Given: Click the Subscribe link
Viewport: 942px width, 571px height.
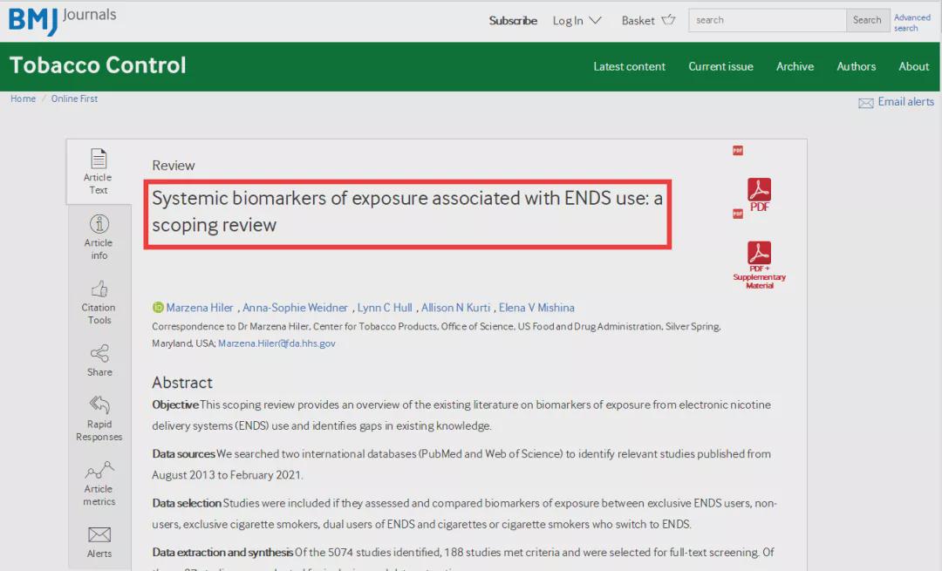Looking at the screenshot, I should [513, 20].
